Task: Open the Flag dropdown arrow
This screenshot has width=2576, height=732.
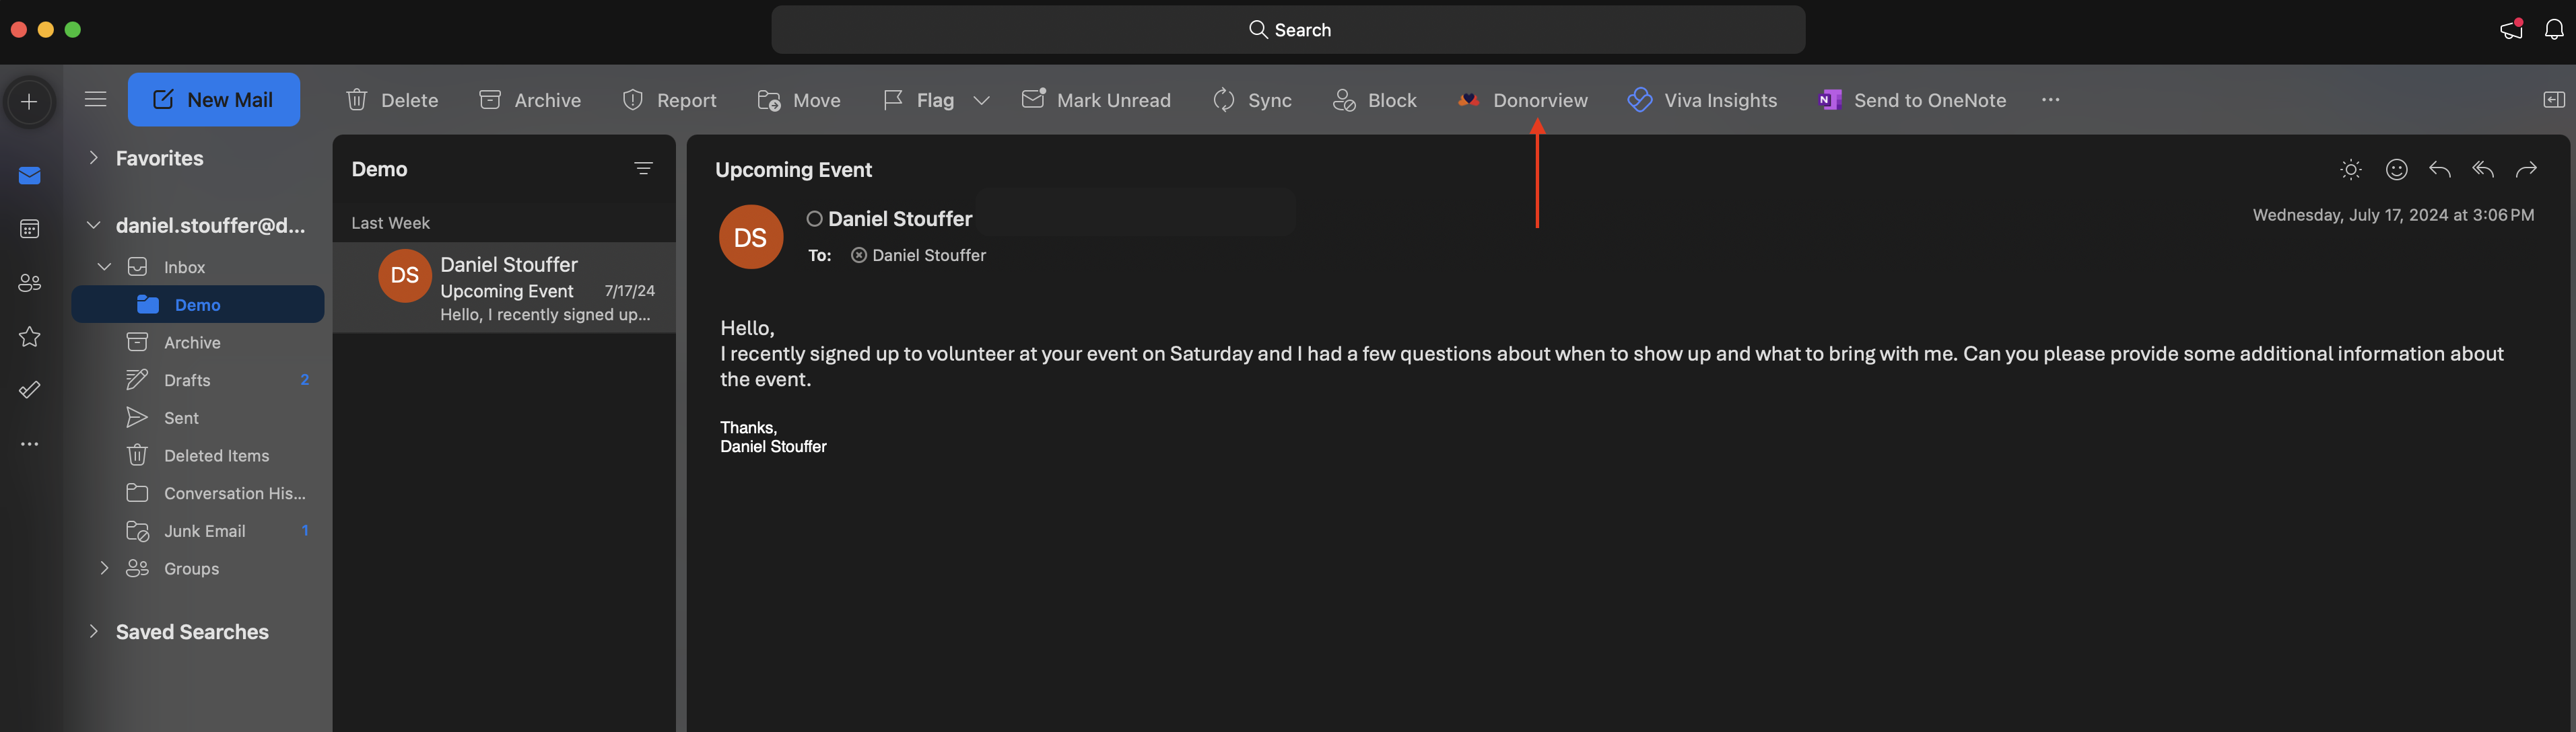Action: (x=981, y=100)
